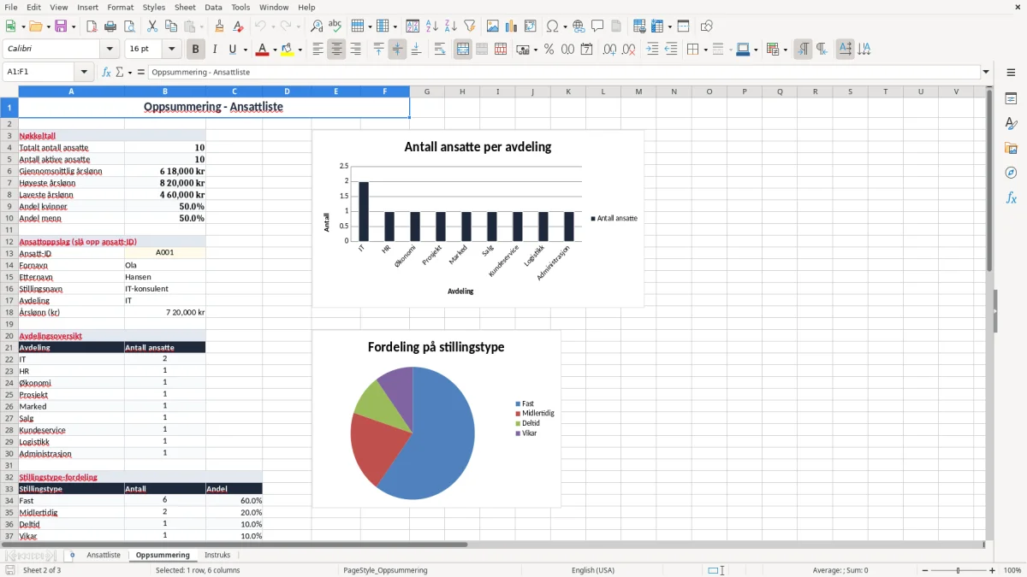
Task: Insert Chart icon
Action: pyautogui.click(x=512, y=26)
